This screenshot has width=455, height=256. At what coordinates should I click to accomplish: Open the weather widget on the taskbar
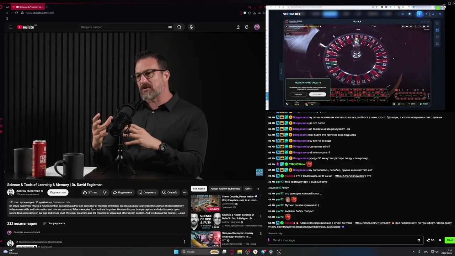[11, 252]
